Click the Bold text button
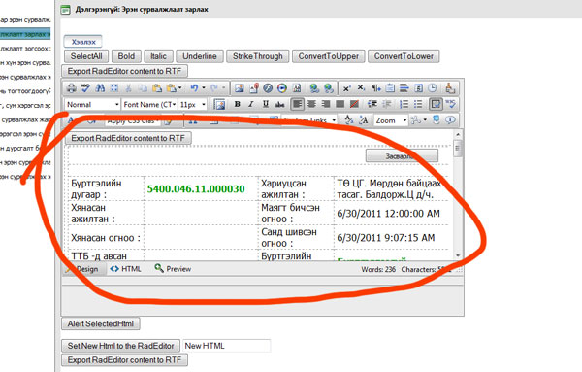 pyautogui.click(x=126, y=56)
